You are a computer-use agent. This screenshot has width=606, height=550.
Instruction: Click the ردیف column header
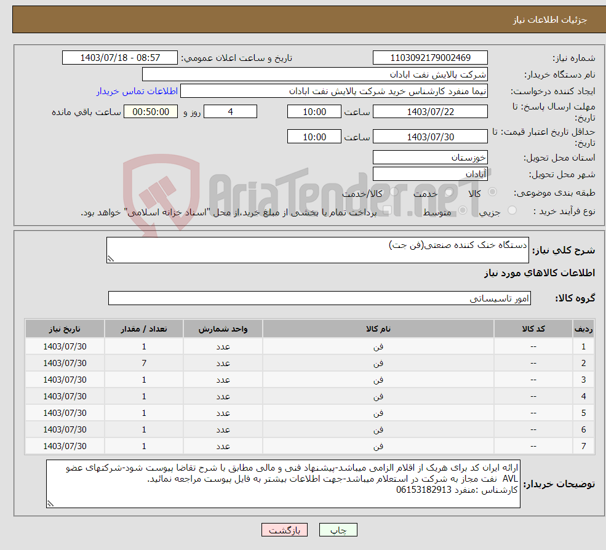coord(583,329)
